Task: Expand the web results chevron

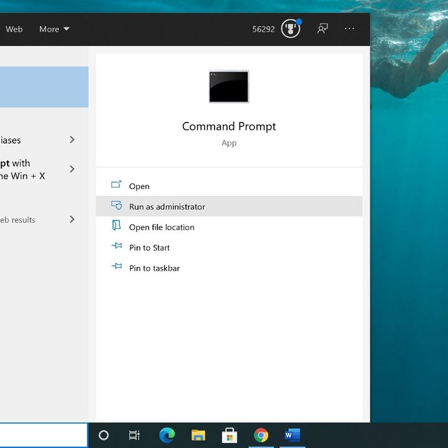Action: coord(72,220)
